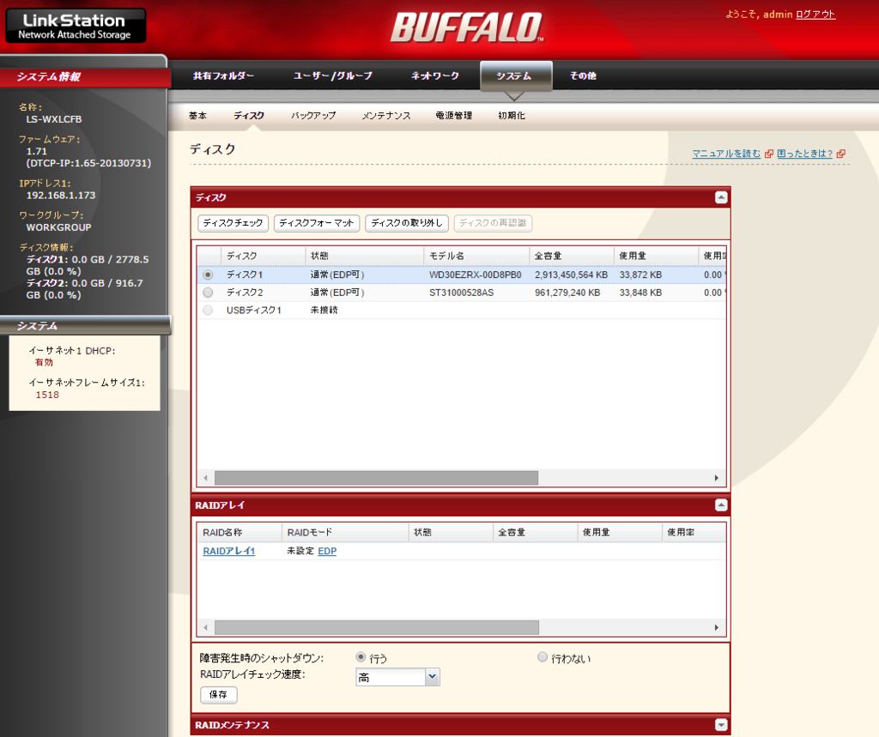The width and height of the screenshot is (879, 737).
Task: Click 2,913,450,564 KB capacity cell
Action: pos(571,275)
